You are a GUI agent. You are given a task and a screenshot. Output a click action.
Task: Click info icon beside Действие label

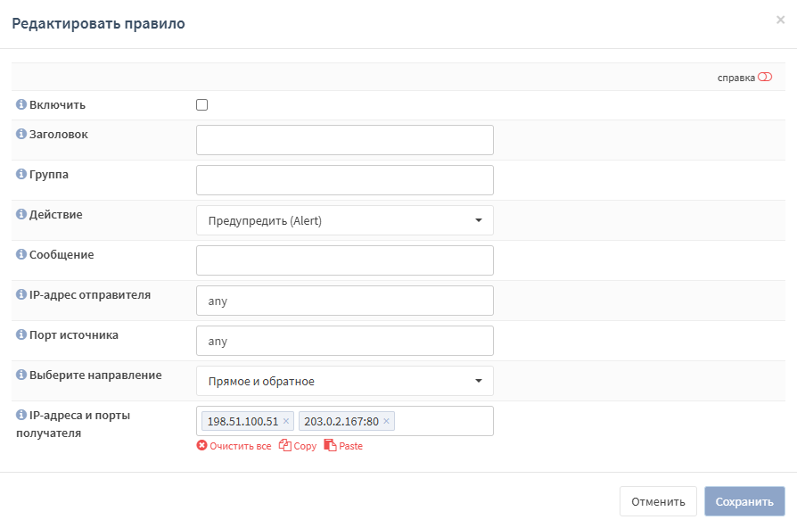pyautogui.click(x=21, y=215)
